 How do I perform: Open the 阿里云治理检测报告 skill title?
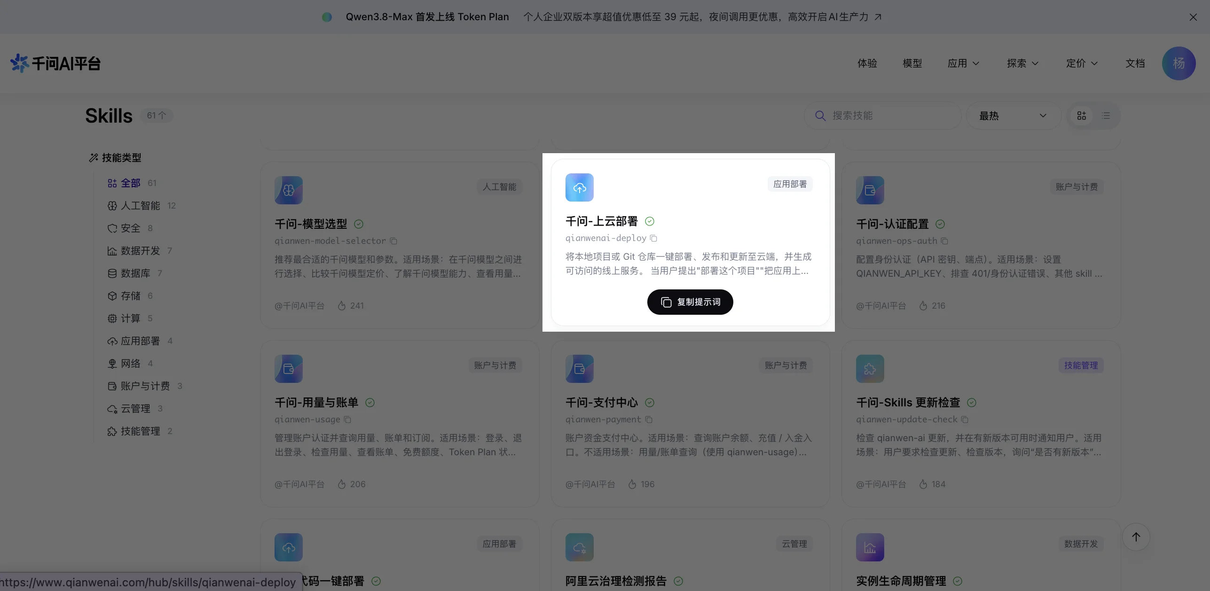tap(616, 581)
